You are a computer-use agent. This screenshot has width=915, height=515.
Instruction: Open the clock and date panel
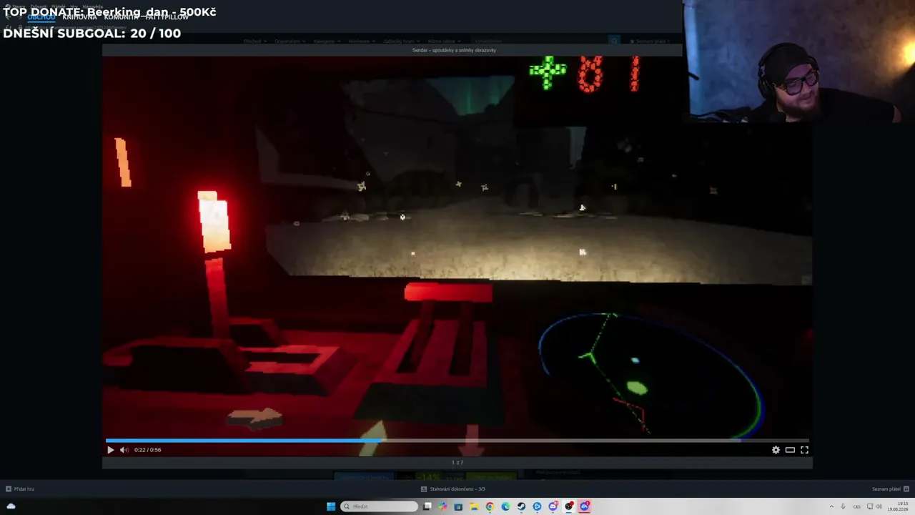tap(897, 506)
